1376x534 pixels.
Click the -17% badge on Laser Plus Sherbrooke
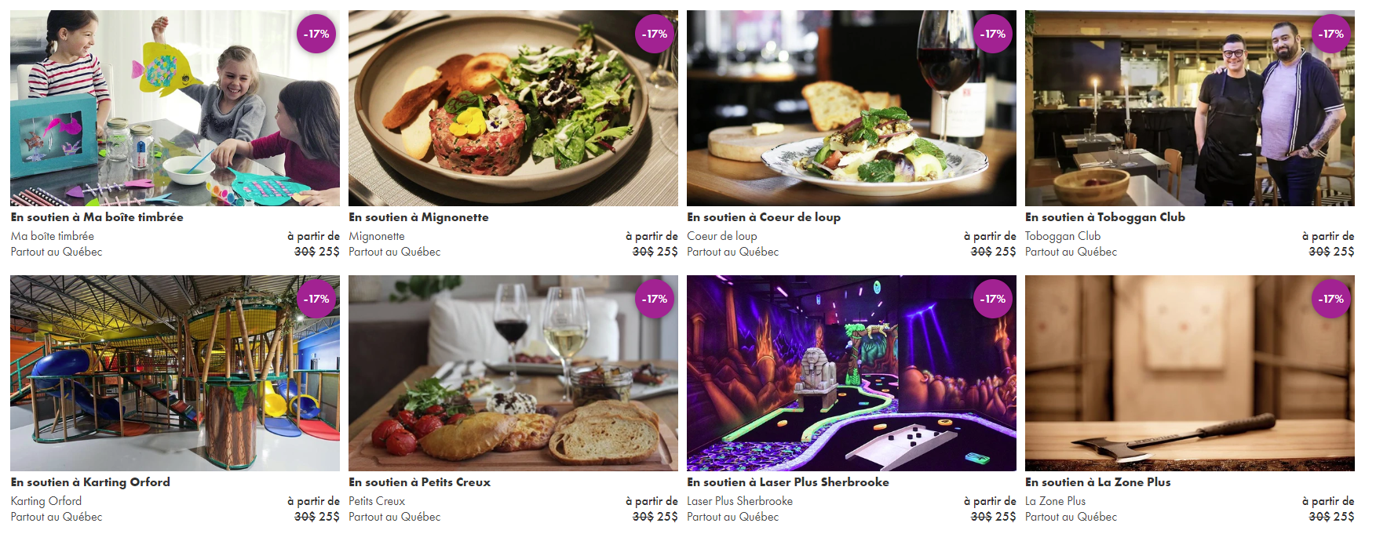tap(993, 299)
